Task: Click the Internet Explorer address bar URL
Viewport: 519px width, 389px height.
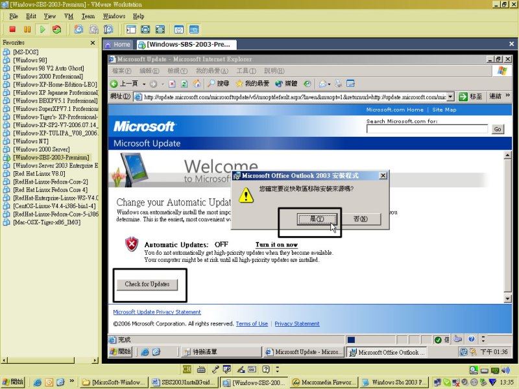Action: pyautogui.click(x=295, y=97)
